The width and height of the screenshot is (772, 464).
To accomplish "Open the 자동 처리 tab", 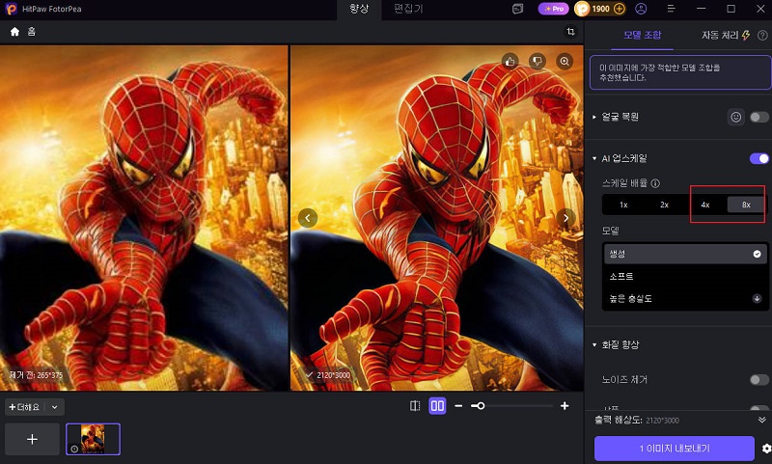I will coord(725,35).
